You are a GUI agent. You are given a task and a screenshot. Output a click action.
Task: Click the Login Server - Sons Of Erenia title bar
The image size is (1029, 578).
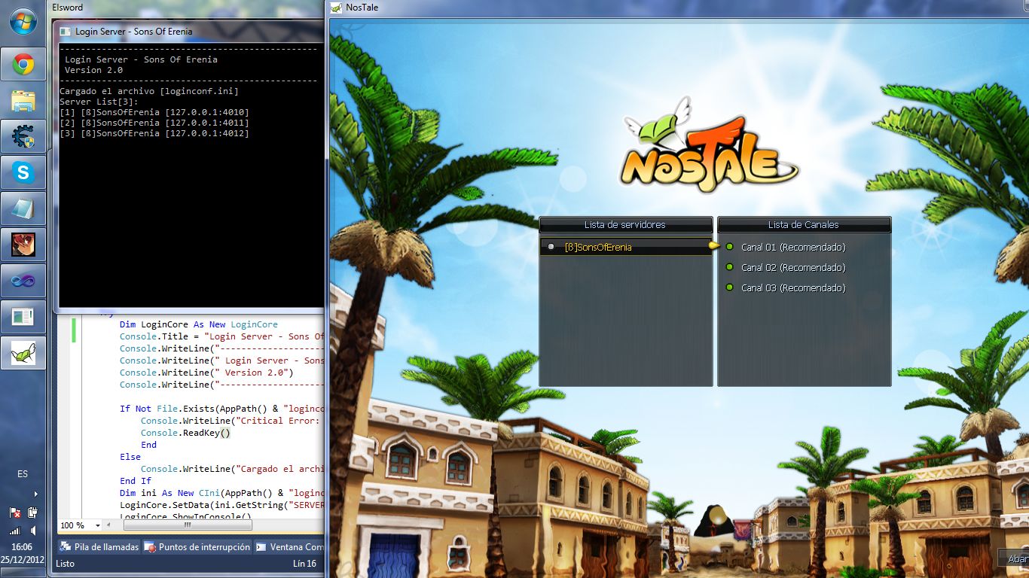pos(188,32)
